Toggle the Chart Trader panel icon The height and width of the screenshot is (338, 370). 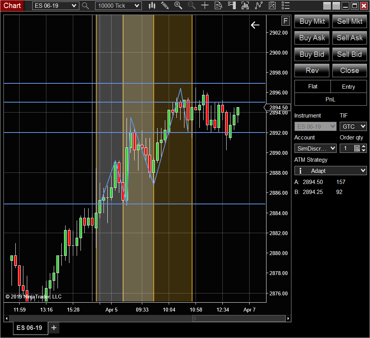click(x=232, y=5)
